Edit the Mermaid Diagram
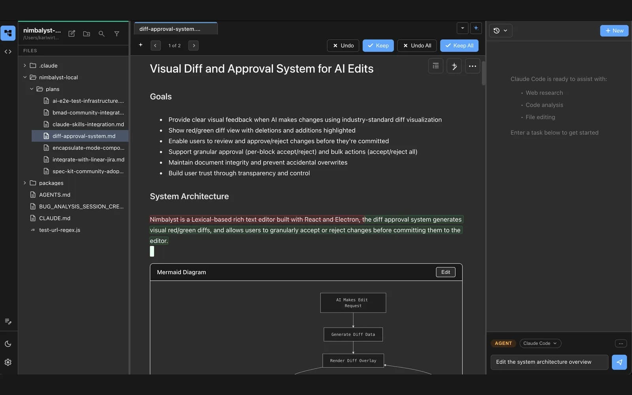632x395 pixels. pyautogui.click(x=446, y=272)
